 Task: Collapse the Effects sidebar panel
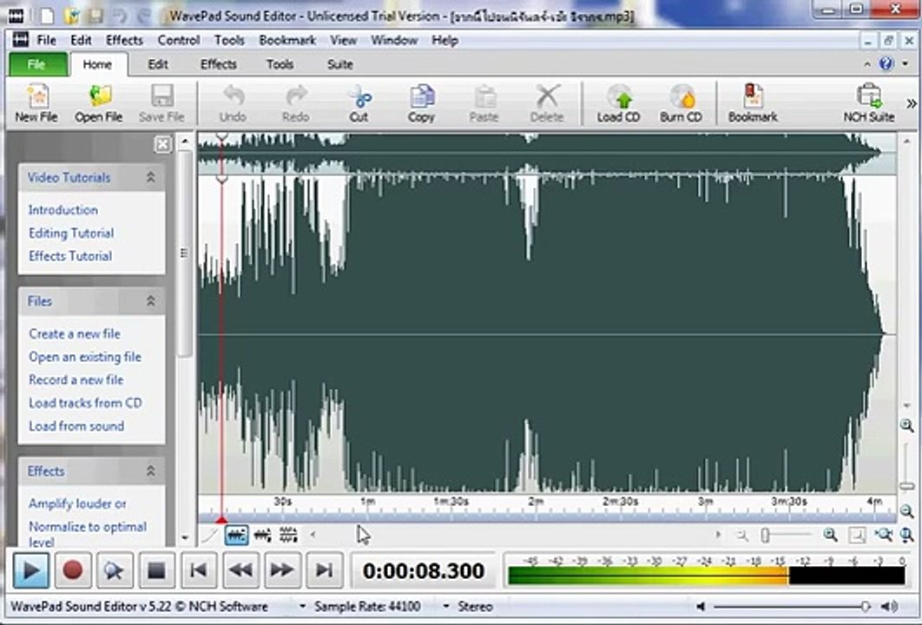click(150, 471)
